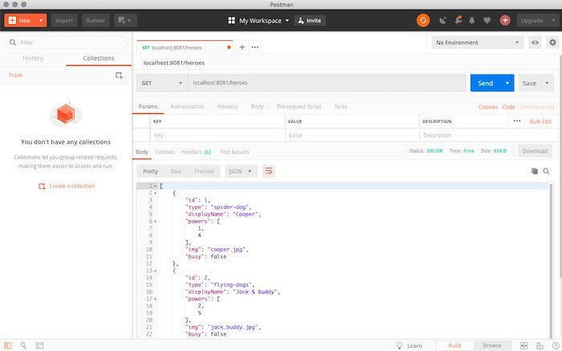
Task: Switch response view to Preview
Action: [x=204, y=171]
